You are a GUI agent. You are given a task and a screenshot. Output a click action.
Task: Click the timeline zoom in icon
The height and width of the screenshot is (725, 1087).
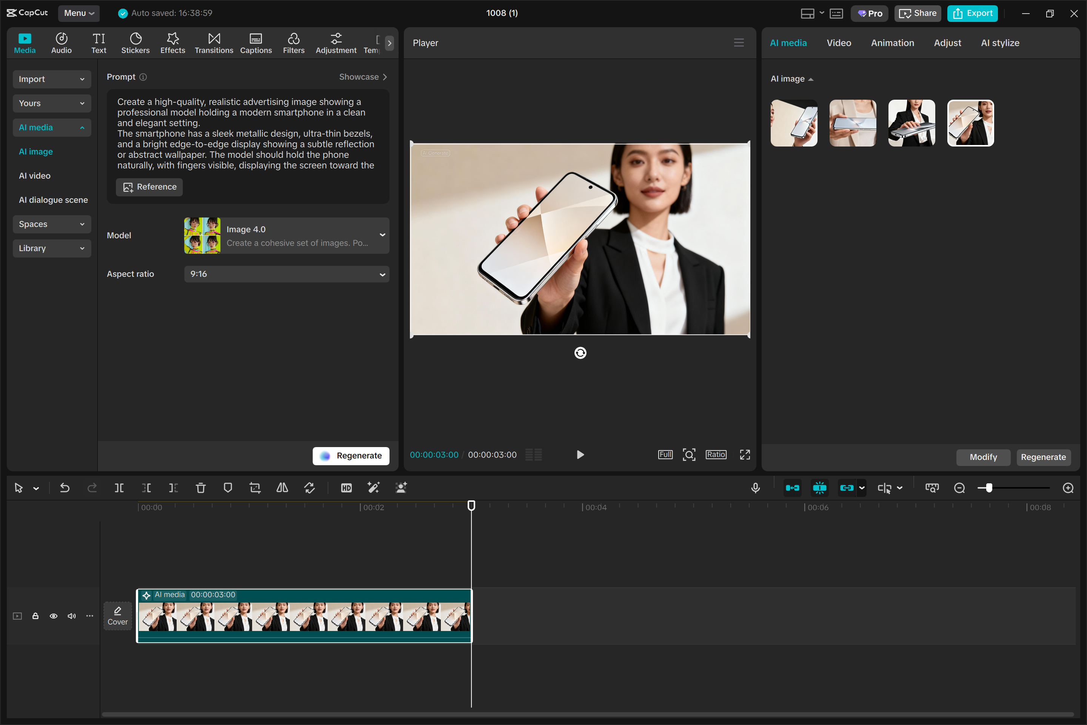(x=1068, y=488)
